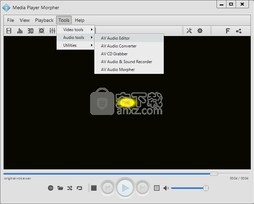The height and width of the screenshot is (204, 254).
Task: Click the share icon
Action: coord(239,31)
